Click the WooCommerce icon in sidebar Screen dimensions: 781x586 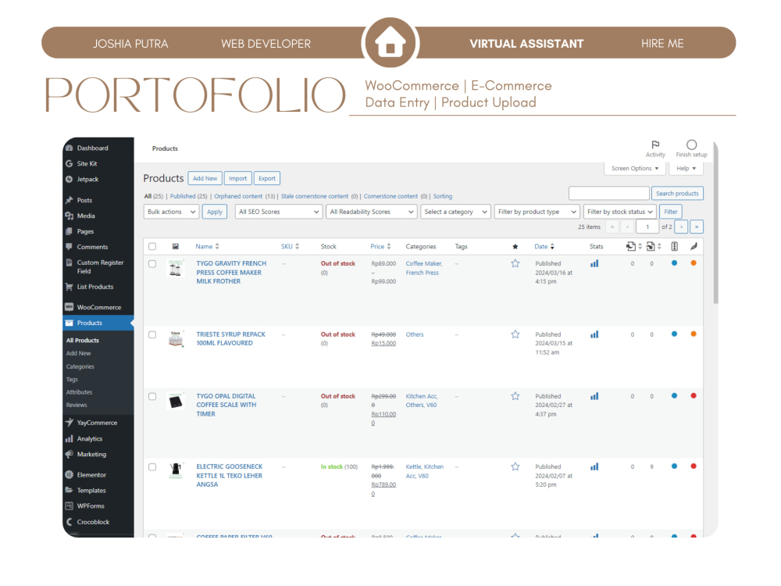click(x=70, y=307)
